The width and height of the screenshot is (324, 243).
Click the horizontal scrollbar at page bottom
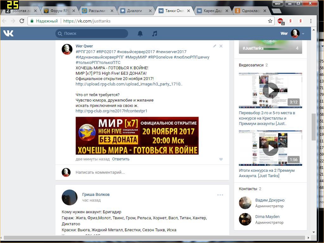(x=154, y=238)
